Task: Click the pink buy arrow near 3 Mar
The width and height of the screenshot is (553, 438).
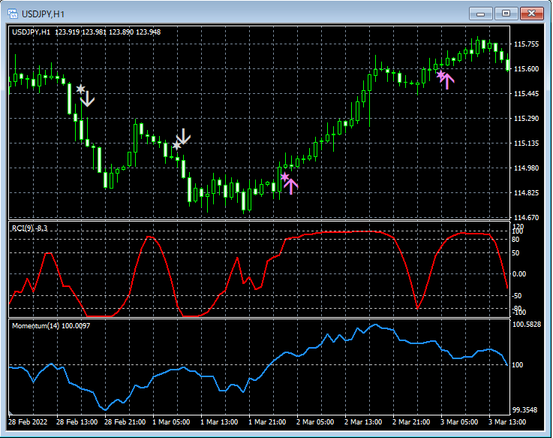Action: click(x=447, y=81)
